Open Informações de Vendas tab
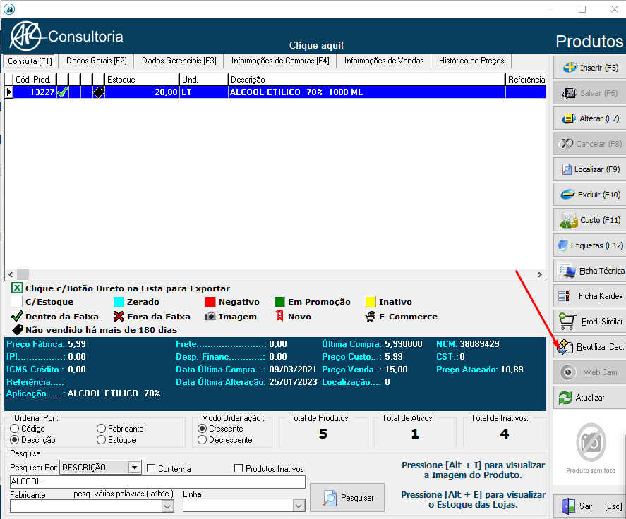The image size is (626, 519). click(x=384, y=61)
